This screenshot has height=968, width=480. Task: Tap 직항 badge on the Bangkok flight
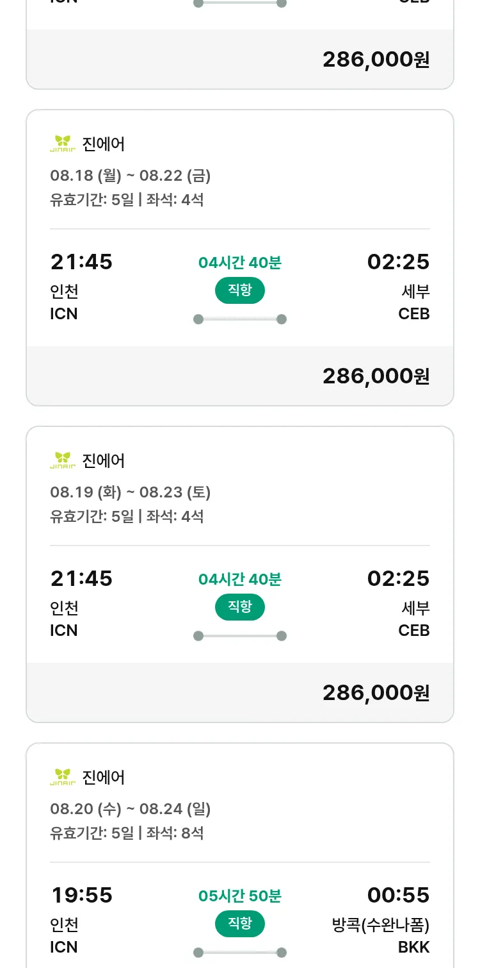239,924
